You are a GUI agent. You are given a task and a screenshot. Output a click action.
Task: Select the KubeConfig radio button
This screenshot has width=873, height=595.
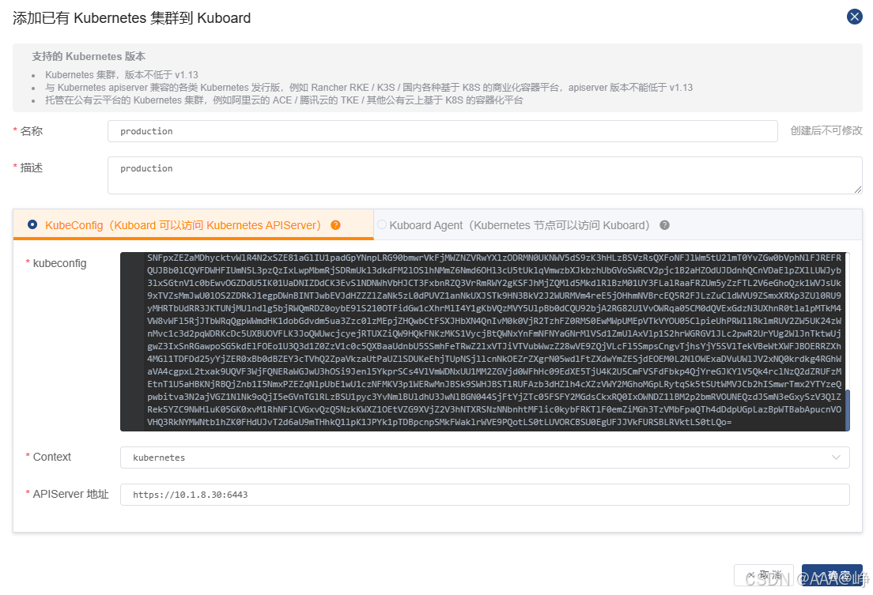(32, 224)
